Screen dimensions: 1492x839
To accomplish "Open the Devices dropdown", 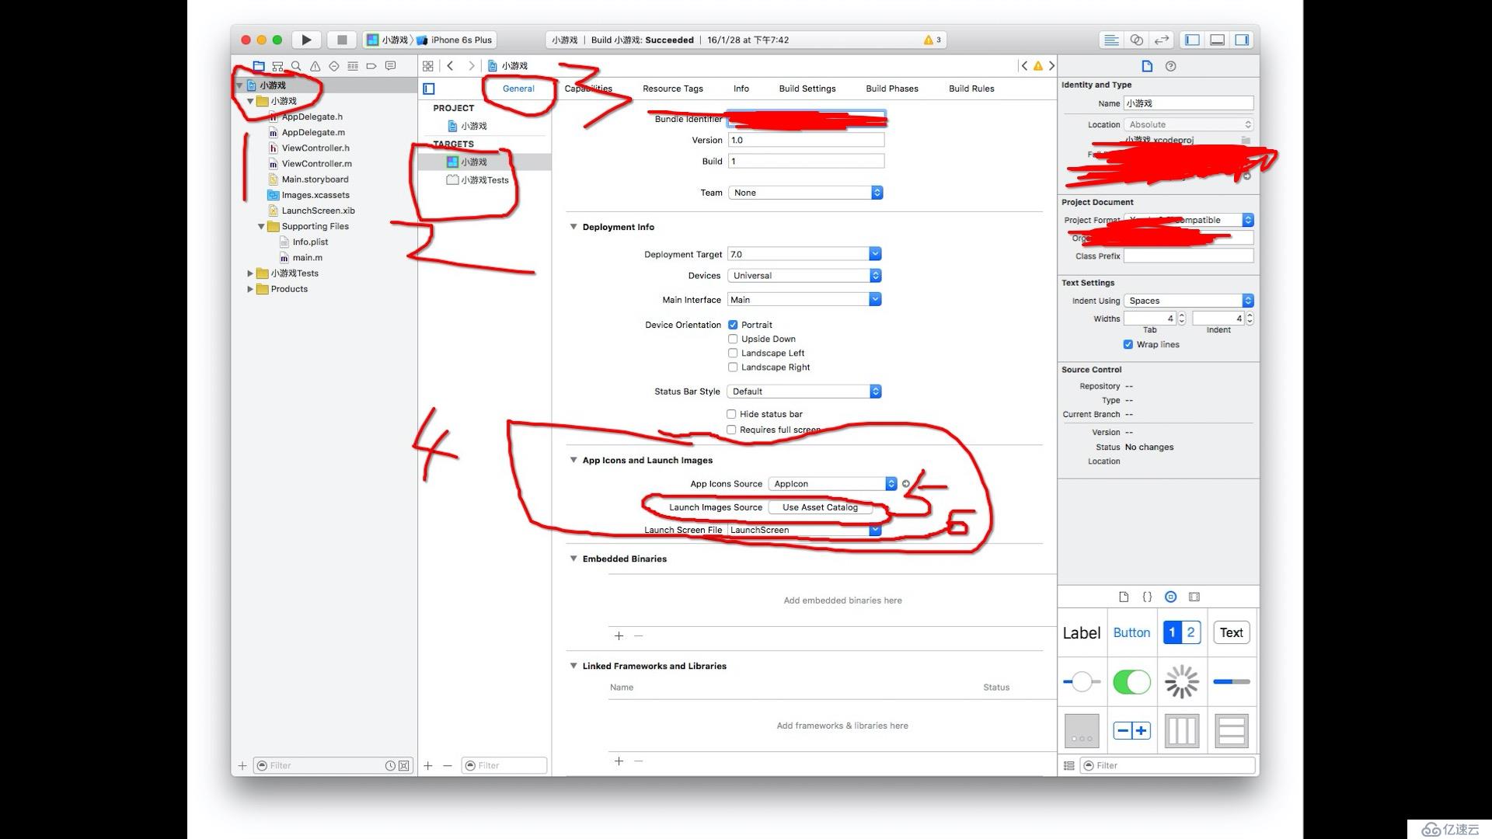I will (x=804, y=276).
